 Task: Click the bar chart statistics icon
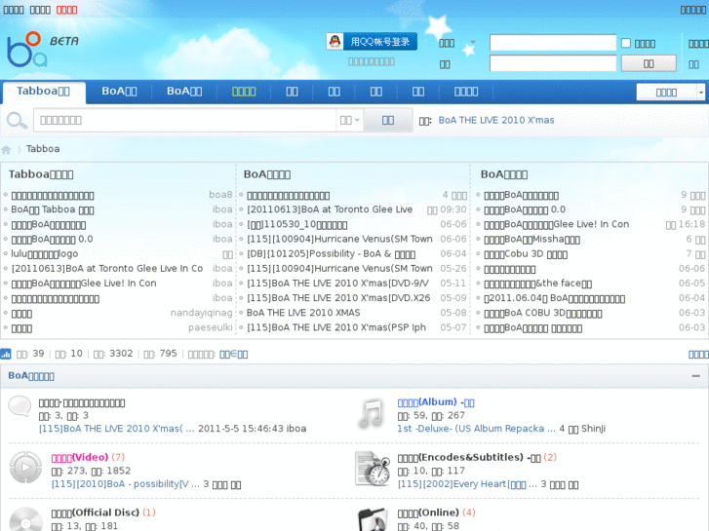[x=6, y=354]
